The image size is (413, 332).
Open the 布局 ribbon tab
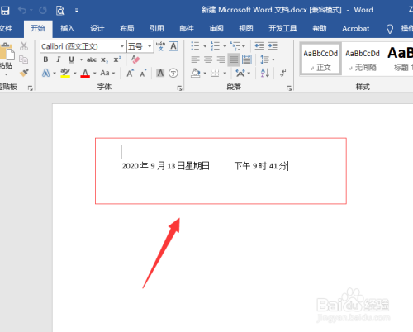[127, 28]
